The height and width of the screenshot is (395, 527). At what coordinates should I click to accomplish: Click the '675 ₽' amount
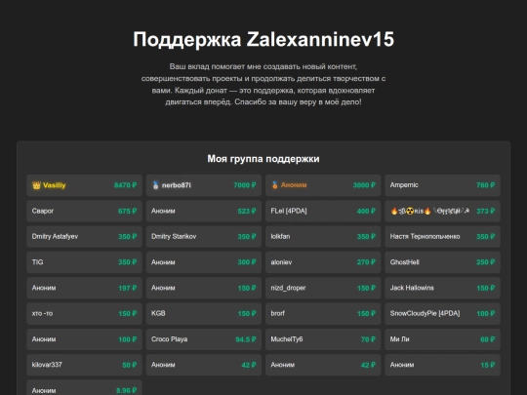click(x=128, y=212)
